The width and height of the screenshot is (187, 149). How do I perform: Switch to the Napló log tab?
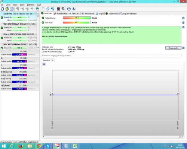pos(100,13)
